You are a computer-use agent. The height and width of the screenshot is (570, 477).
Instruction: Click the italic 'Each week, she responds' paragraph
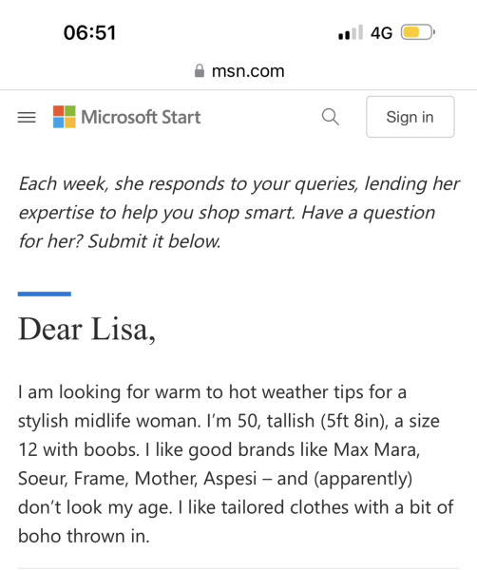[238, 212]
